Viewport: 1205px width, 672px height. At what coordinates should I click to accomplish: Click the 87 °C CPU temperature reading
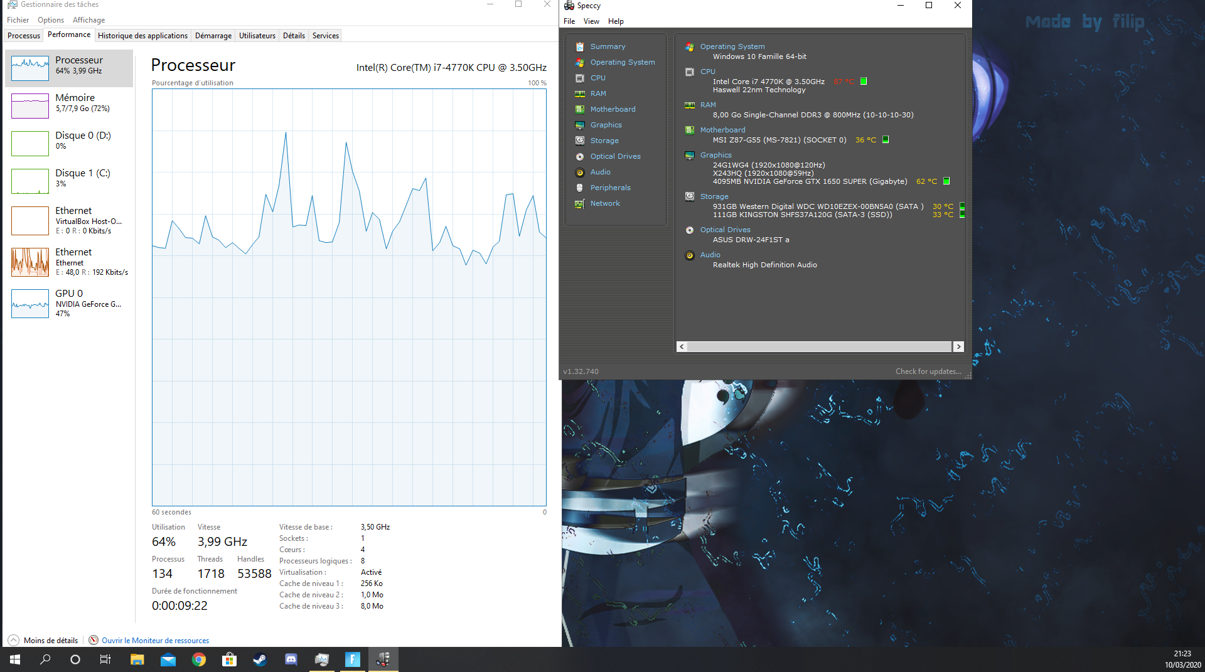pyautogui.click(x=844, y=82)
